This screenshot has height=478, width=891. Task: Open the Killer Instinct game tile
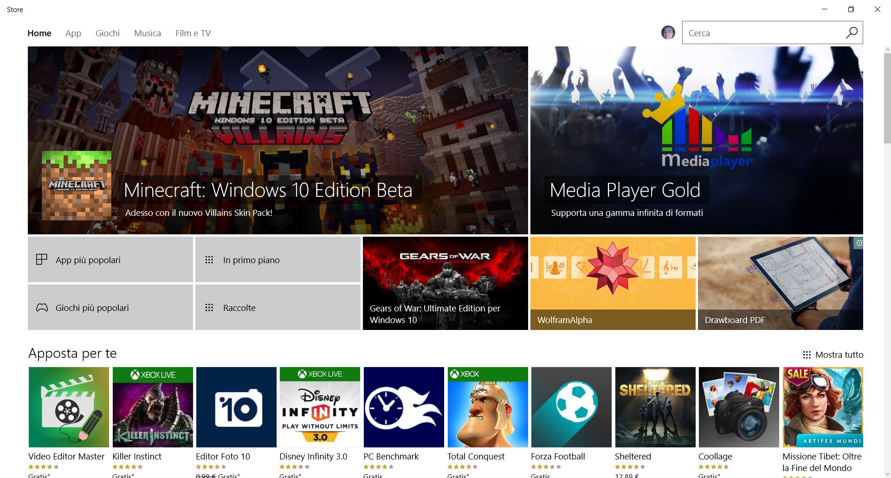coord(153,407)
